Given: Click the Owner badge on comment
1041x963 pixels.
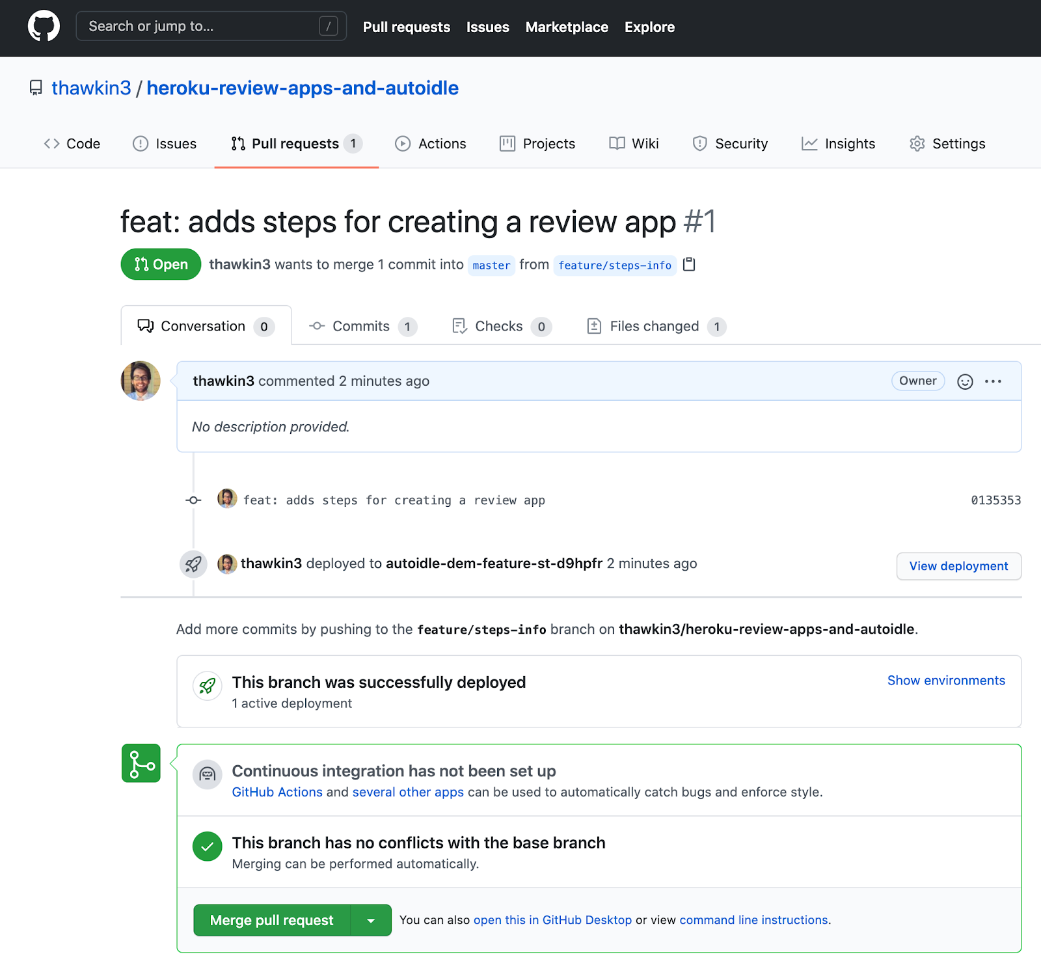Looking at the screenshot, I should coord(918,381).
